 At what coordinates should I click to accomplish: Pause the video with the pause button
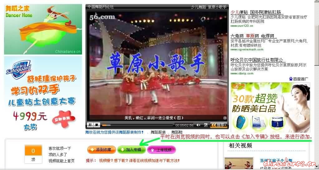click(x=89, y=125)
